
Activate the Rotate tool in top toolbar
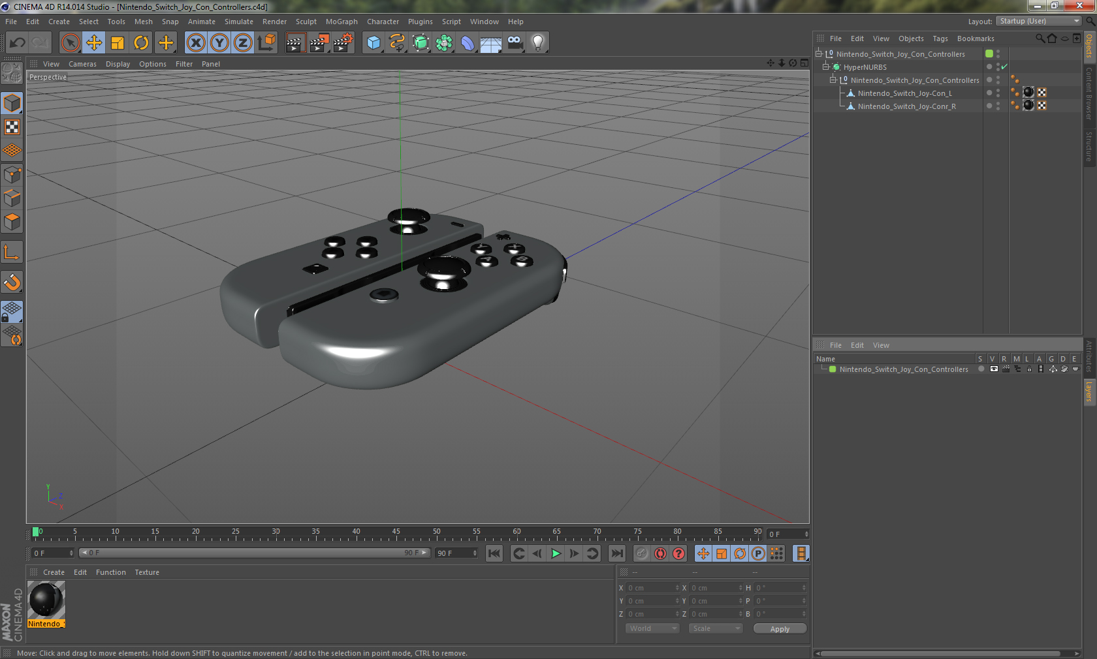tap(141, 43)
